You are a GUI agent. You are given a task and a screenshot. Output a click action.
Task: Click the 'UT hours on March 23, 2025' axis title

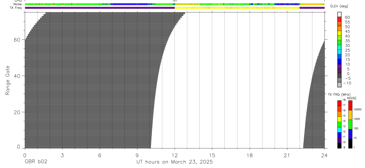pyautogui.click(x=174, y=162)
